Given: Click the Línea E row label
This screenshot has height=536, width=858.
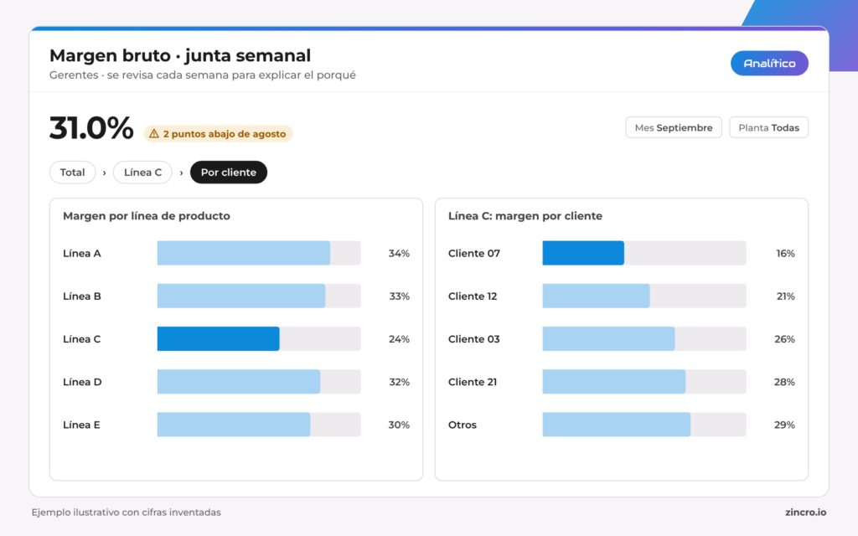Looking at the screenshot, I should (81, 425).
